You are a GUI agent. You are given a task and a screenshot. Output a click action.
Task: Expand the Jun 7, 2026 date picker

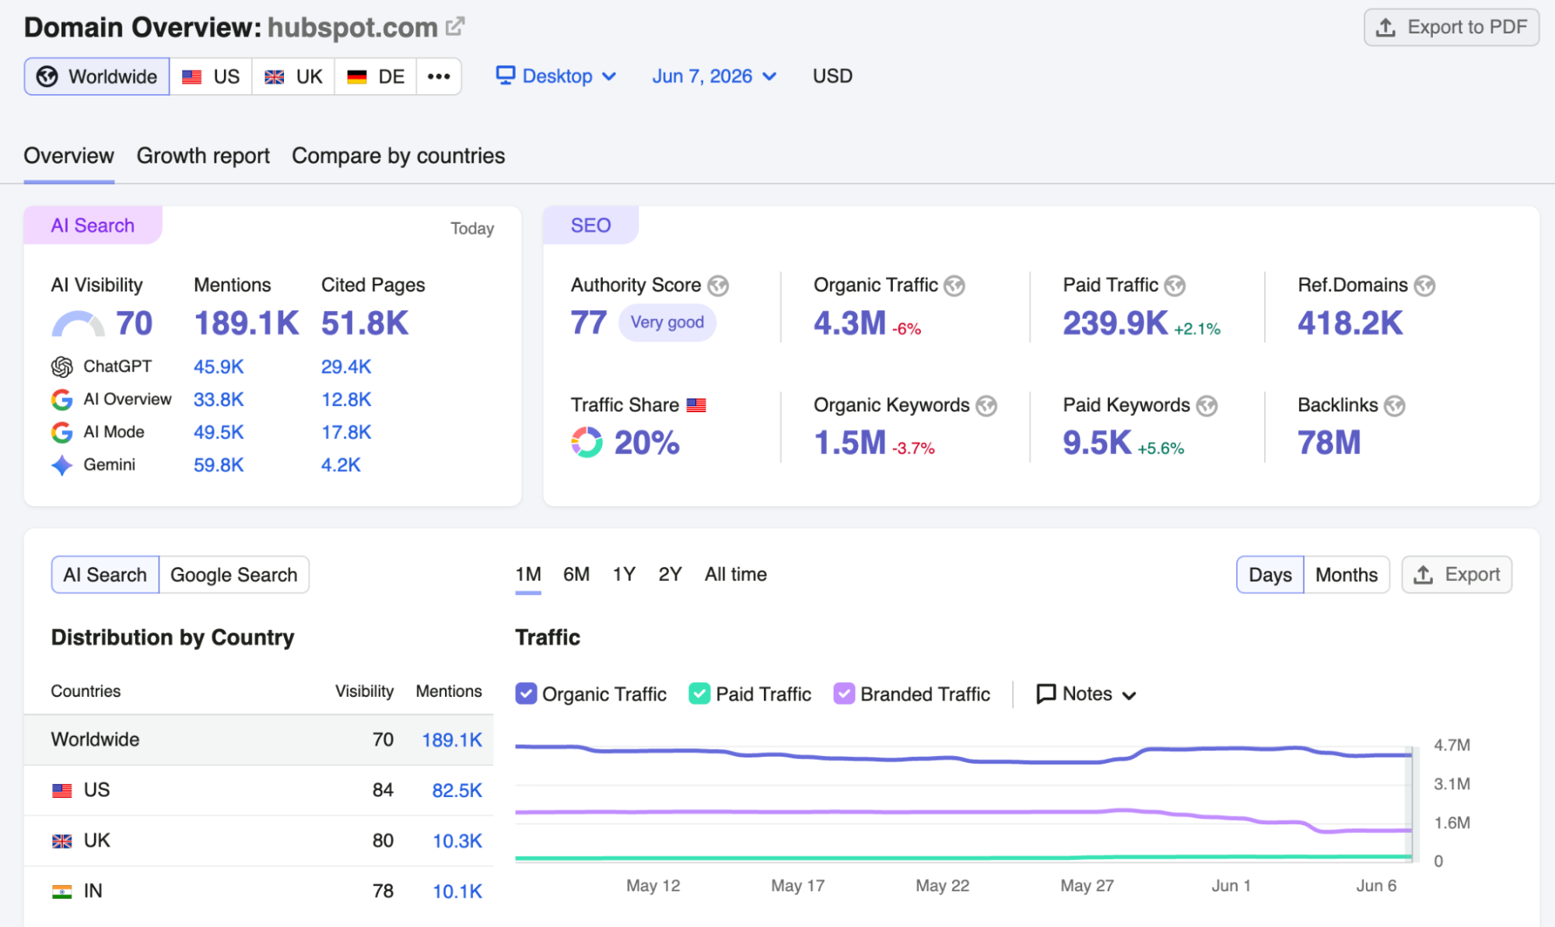point(714,76)
